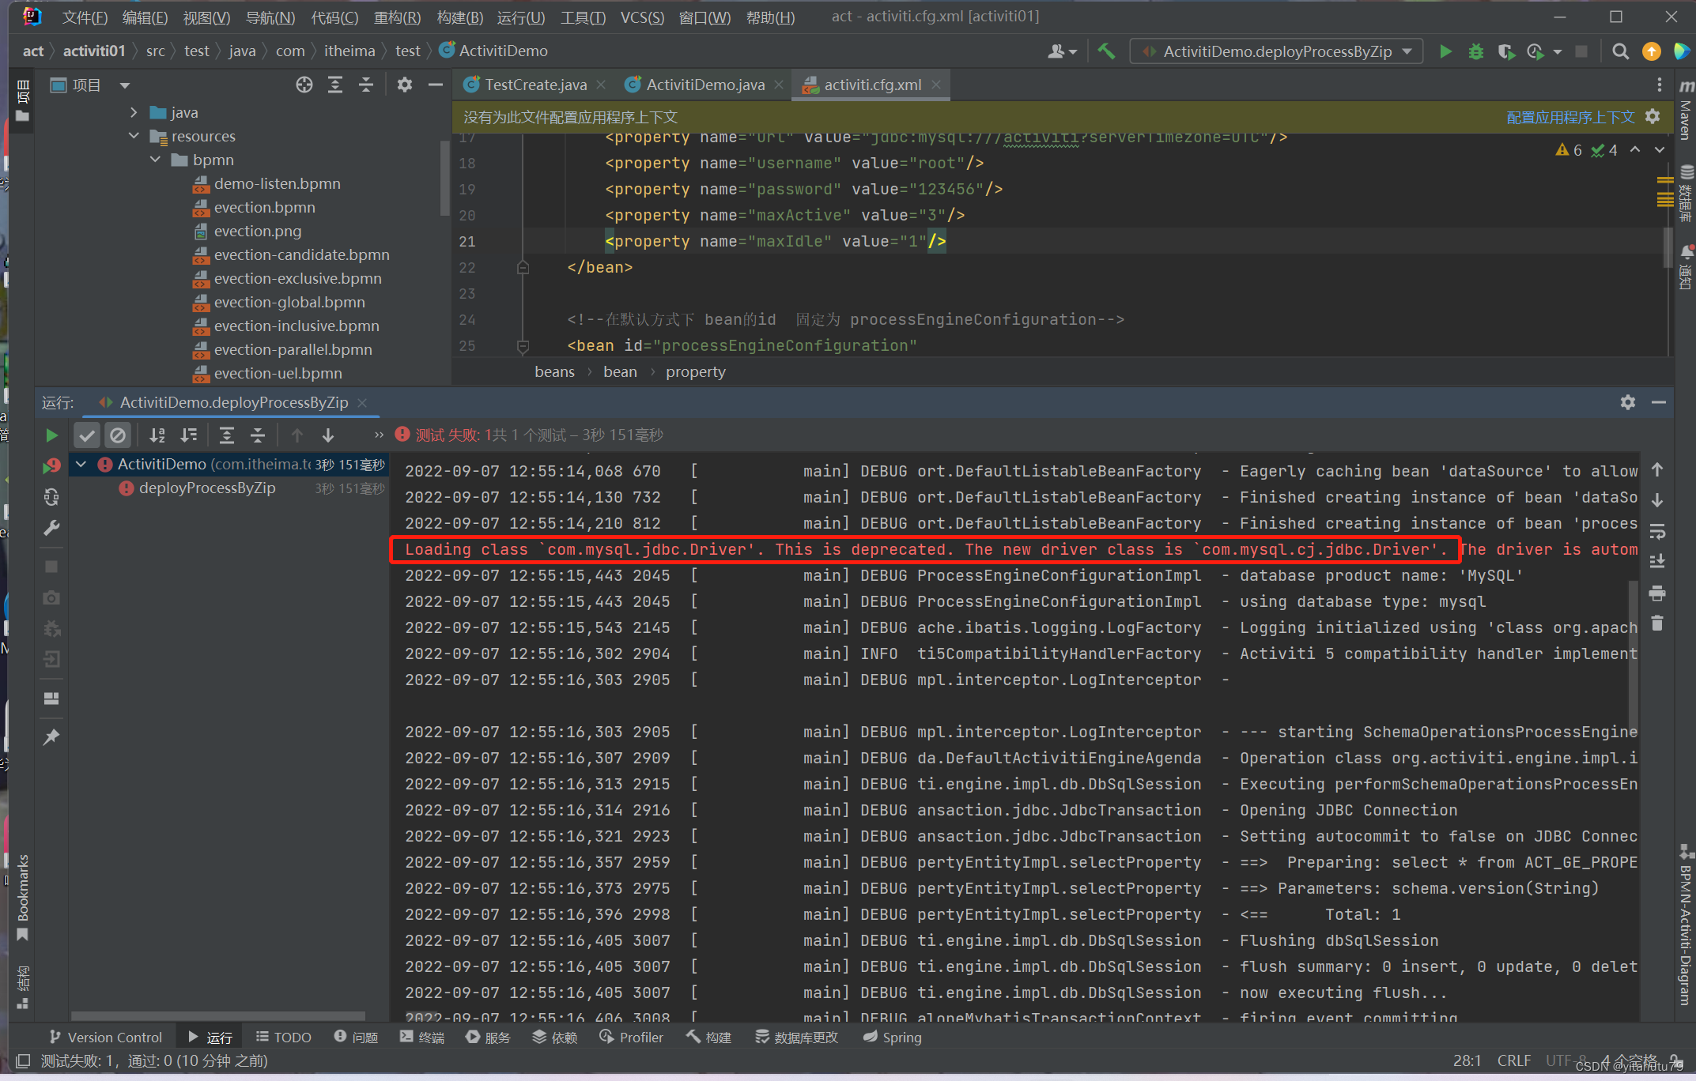Click 配置应用程序上下文 link
The width and height of the screenshot is (1696, 1081).
pyautogui.click(x=1569, y=117)
